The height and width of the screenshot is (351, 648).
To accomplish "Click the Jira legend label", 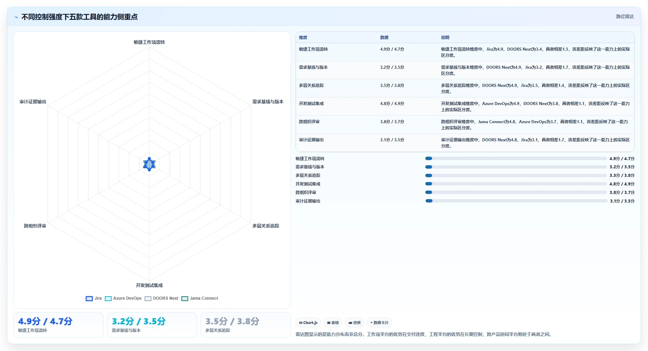I will point(98,298).
